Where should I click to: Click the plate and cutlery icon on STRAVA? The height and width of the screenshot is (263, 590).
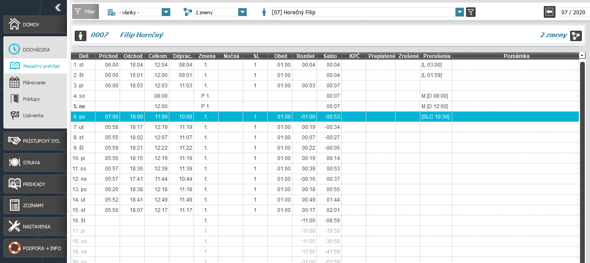[x=15, y=163]
